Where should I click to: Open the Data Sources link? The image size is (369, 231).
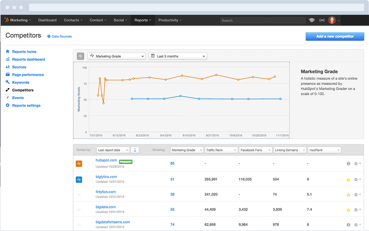point(59,36)
